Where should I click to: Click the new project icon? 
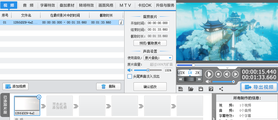181,89
